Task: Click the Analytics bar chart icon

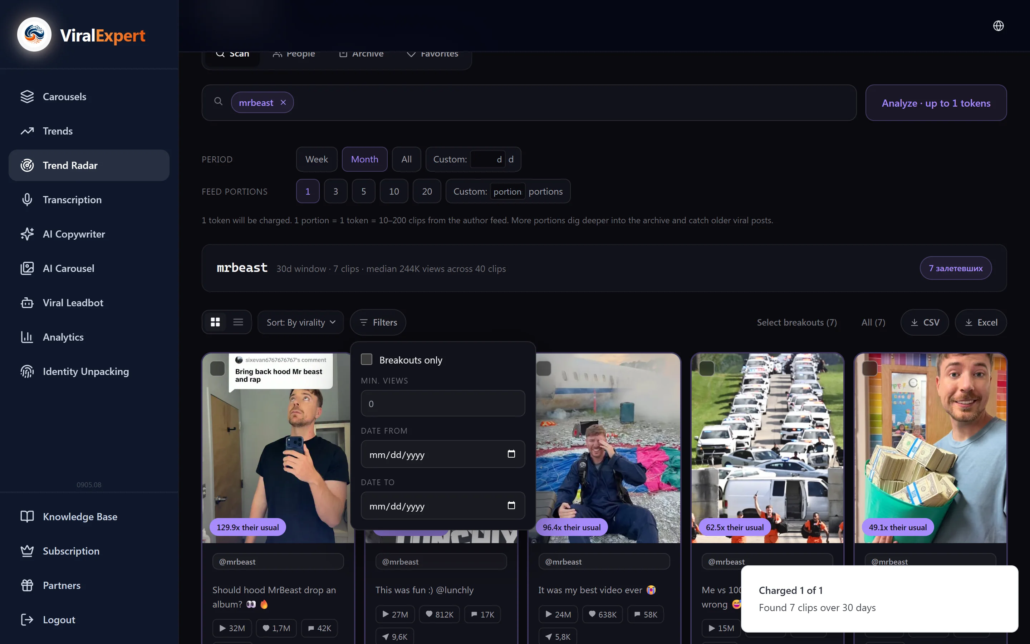Action: point(27,337)
